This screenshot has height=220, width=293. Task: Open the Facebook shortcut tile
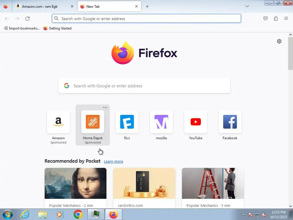pyautogui.click(x=230, y=125)
